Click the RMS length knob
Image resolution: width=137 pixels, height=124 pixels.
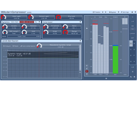pyautogui.click(x=5, y=32)
